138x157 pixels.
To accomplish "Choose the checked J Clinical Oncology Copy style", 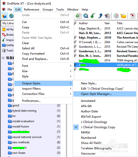I will tap(105, 127).
